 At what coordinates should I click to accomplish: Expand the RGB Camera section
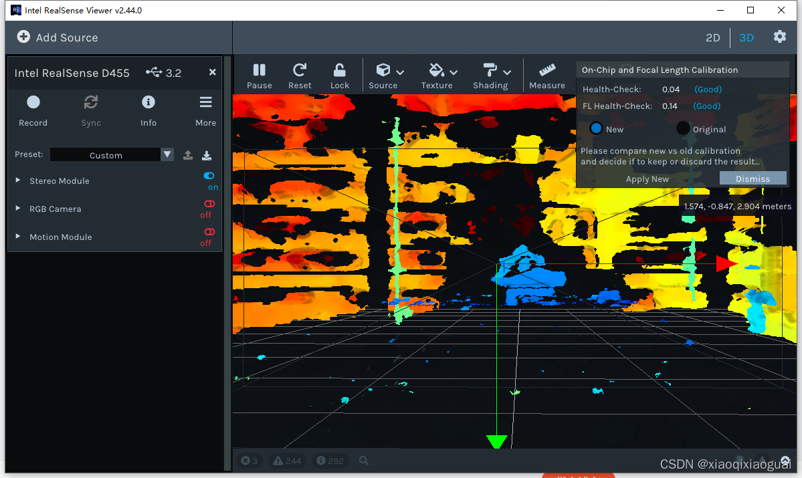click(x=18, y=209)
